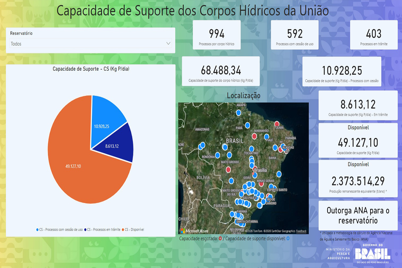This screenshot has height=268, width=402.
Task: Click the 49.127,10 Disponível capacity card
Action: pyautogui.click(x=358, y=140)
